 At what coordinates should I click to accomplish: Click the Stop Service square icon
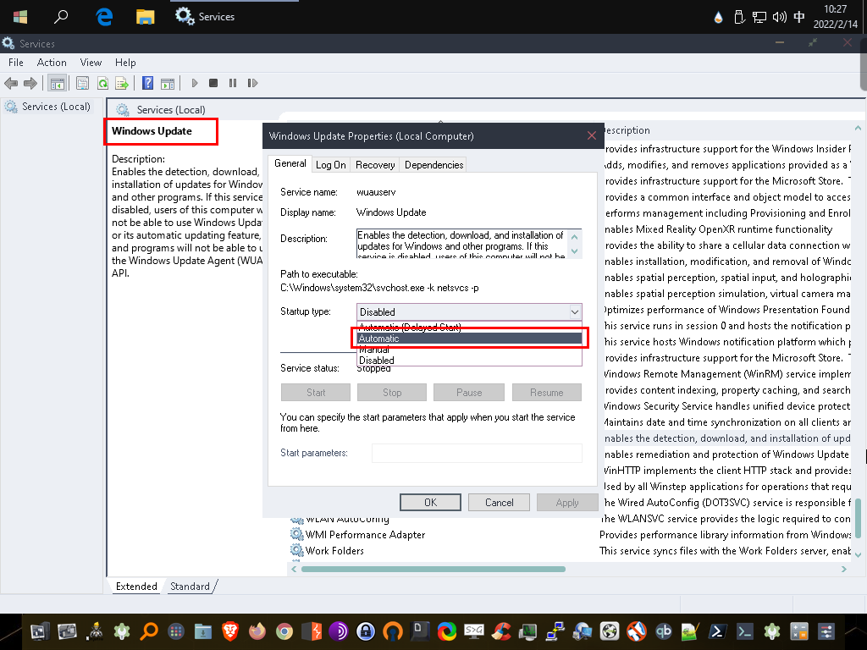[213, 83]
